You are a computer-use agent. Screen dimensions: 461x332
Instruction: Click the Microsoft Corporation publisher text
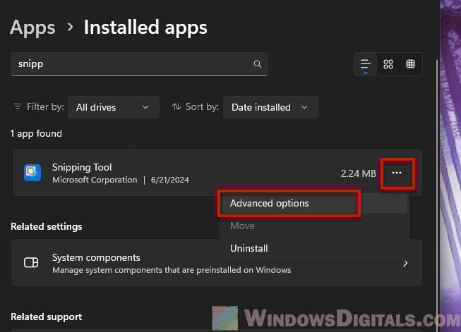pyautogui.click(x=95, y=180)
